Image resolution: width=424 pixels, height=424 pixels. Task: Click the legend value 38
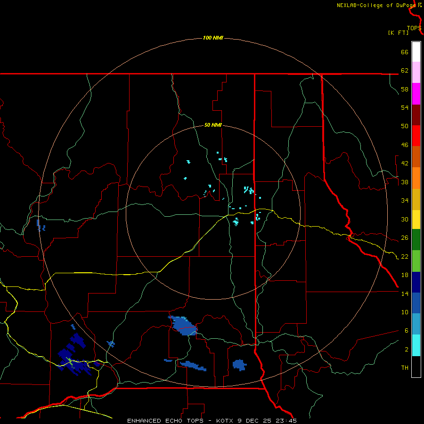point(405,182)
